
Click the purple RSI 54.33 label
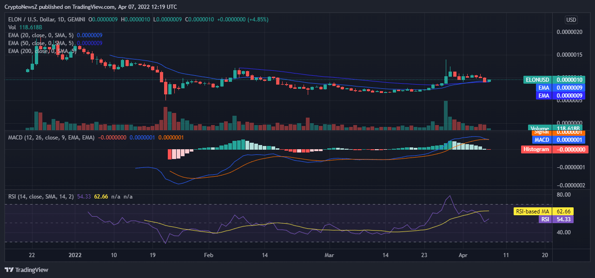[555, 219]
